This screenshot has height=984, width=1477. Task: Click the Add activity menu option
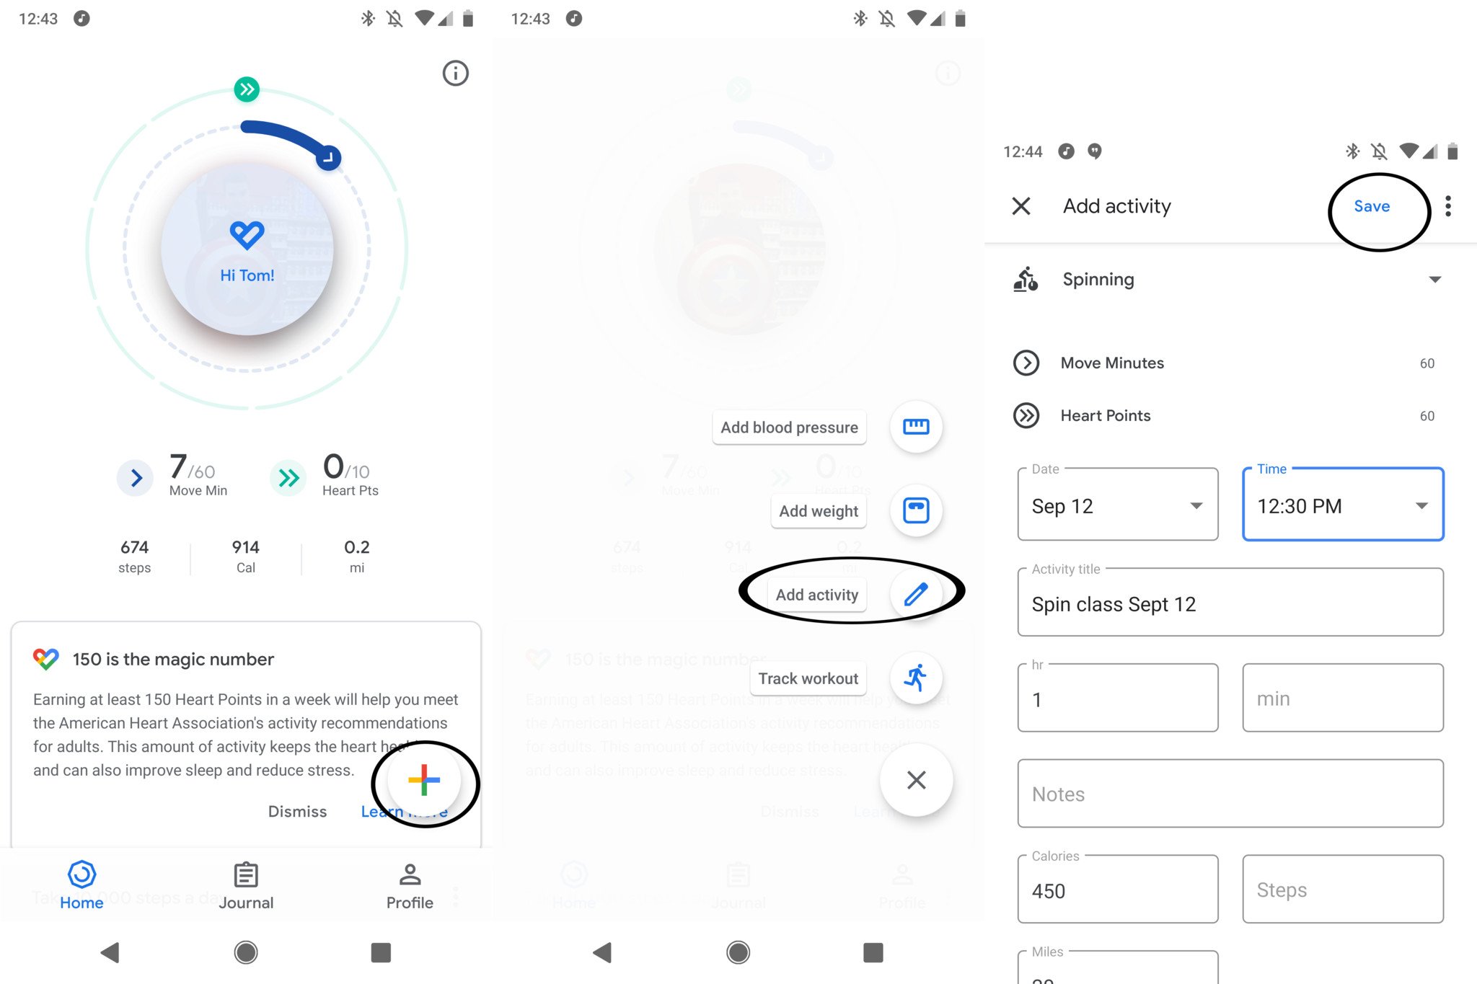(816, 594)
